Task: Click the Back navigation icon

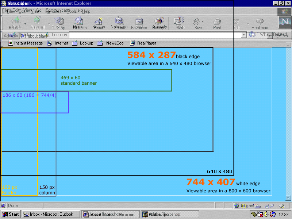Action: point(14,22)
